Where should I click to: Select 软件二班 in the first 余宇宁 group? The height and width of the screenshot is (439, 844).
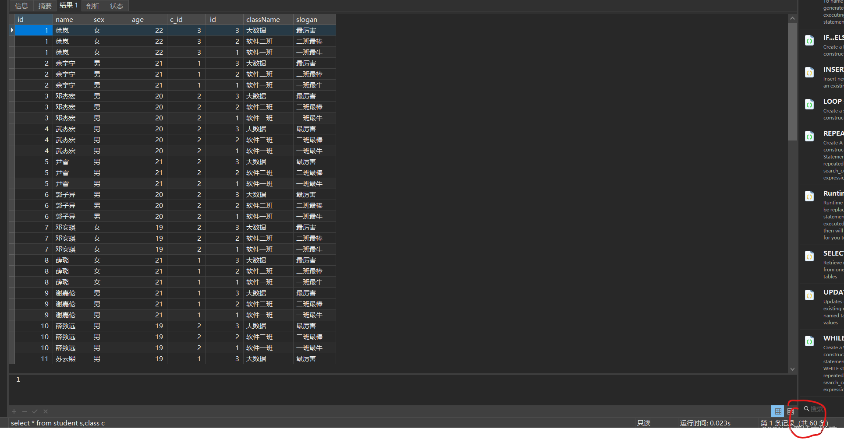point(268,74)
